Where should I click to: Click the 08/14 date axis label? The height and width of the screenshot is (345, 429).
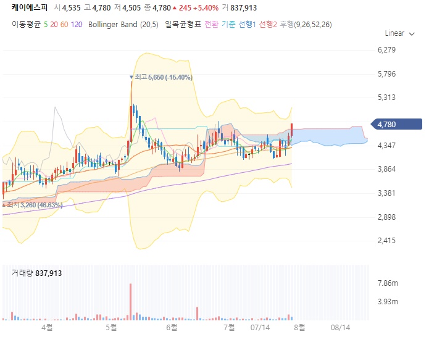(340, 328)
